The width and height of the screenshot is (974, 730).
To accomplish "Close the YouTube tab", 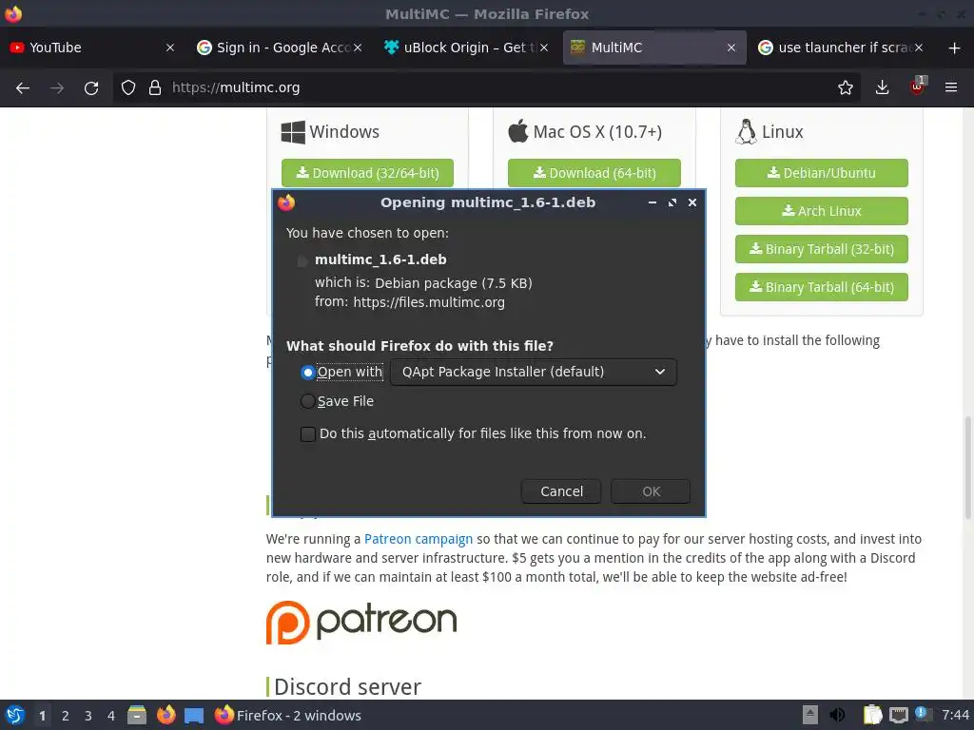I will 170,48.
